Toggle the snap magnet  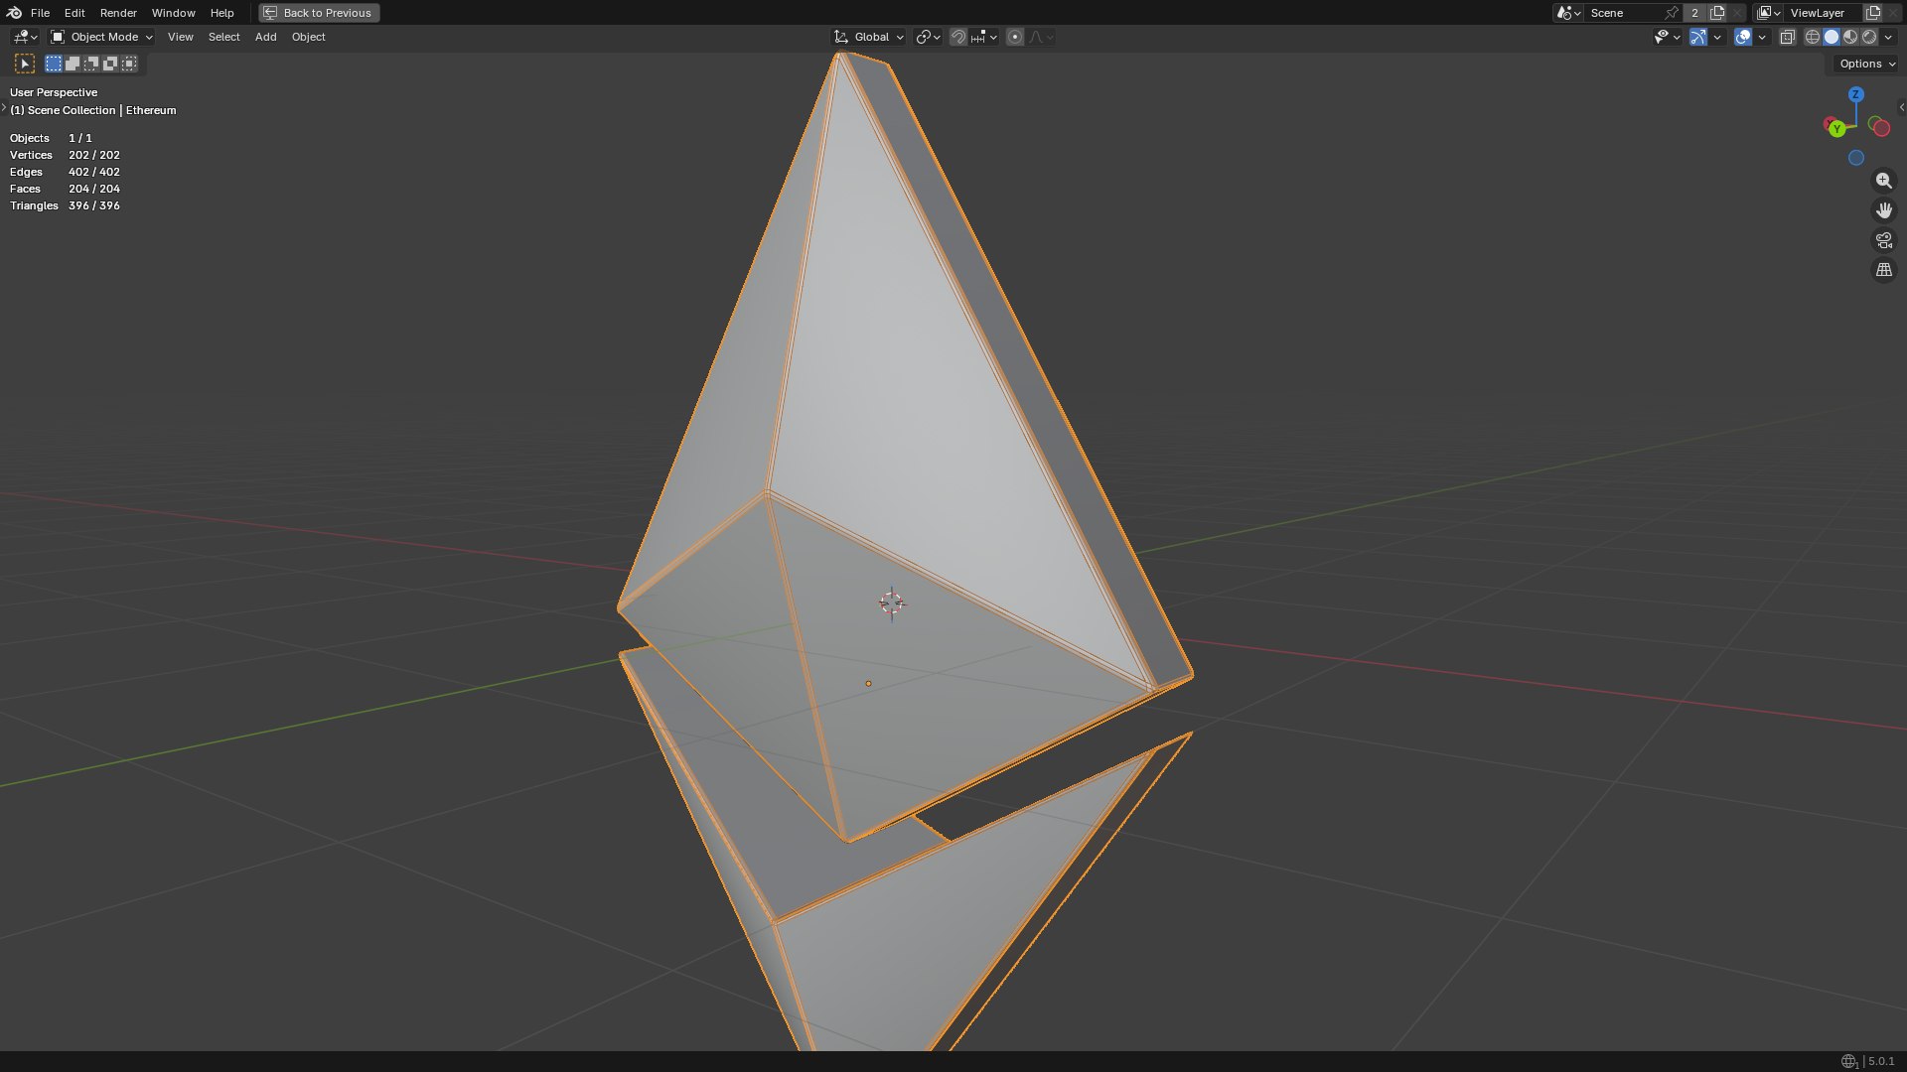tap(958, 37)
